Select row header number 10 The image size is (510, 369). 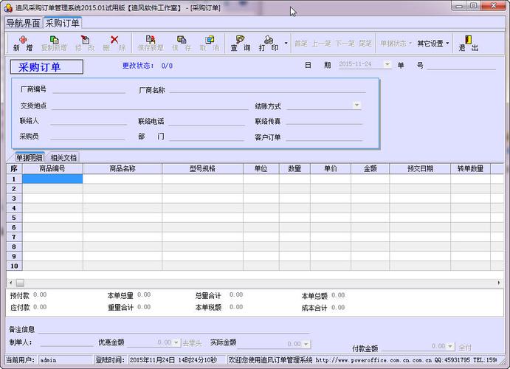tap(14, 266)
